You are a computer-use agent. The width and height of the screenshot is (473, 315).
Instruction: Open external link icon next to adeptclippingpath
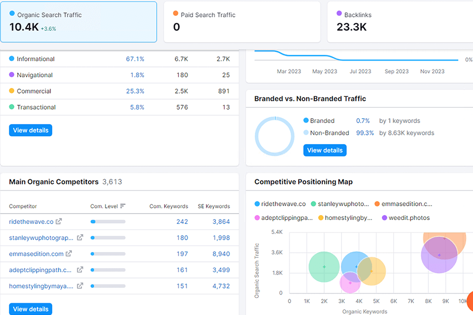[80, 270]
